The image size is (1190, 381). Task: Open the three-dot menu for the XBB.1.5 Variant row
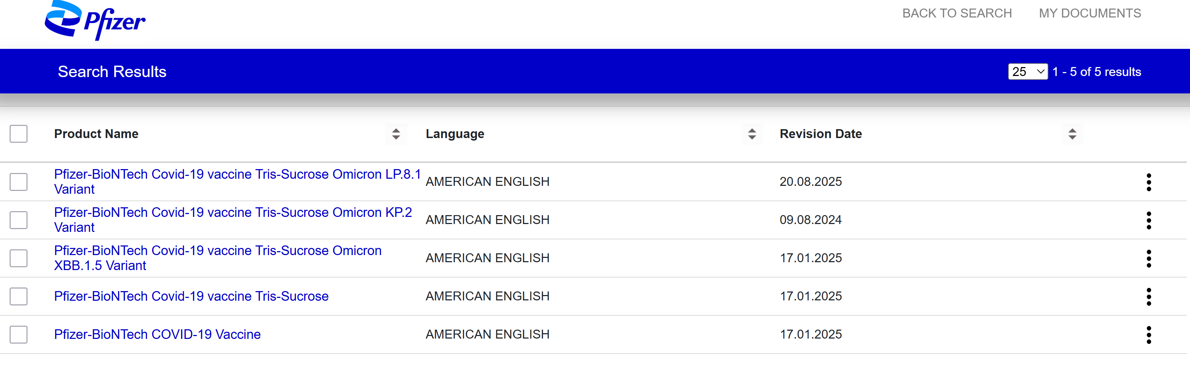click(1148, 258)
